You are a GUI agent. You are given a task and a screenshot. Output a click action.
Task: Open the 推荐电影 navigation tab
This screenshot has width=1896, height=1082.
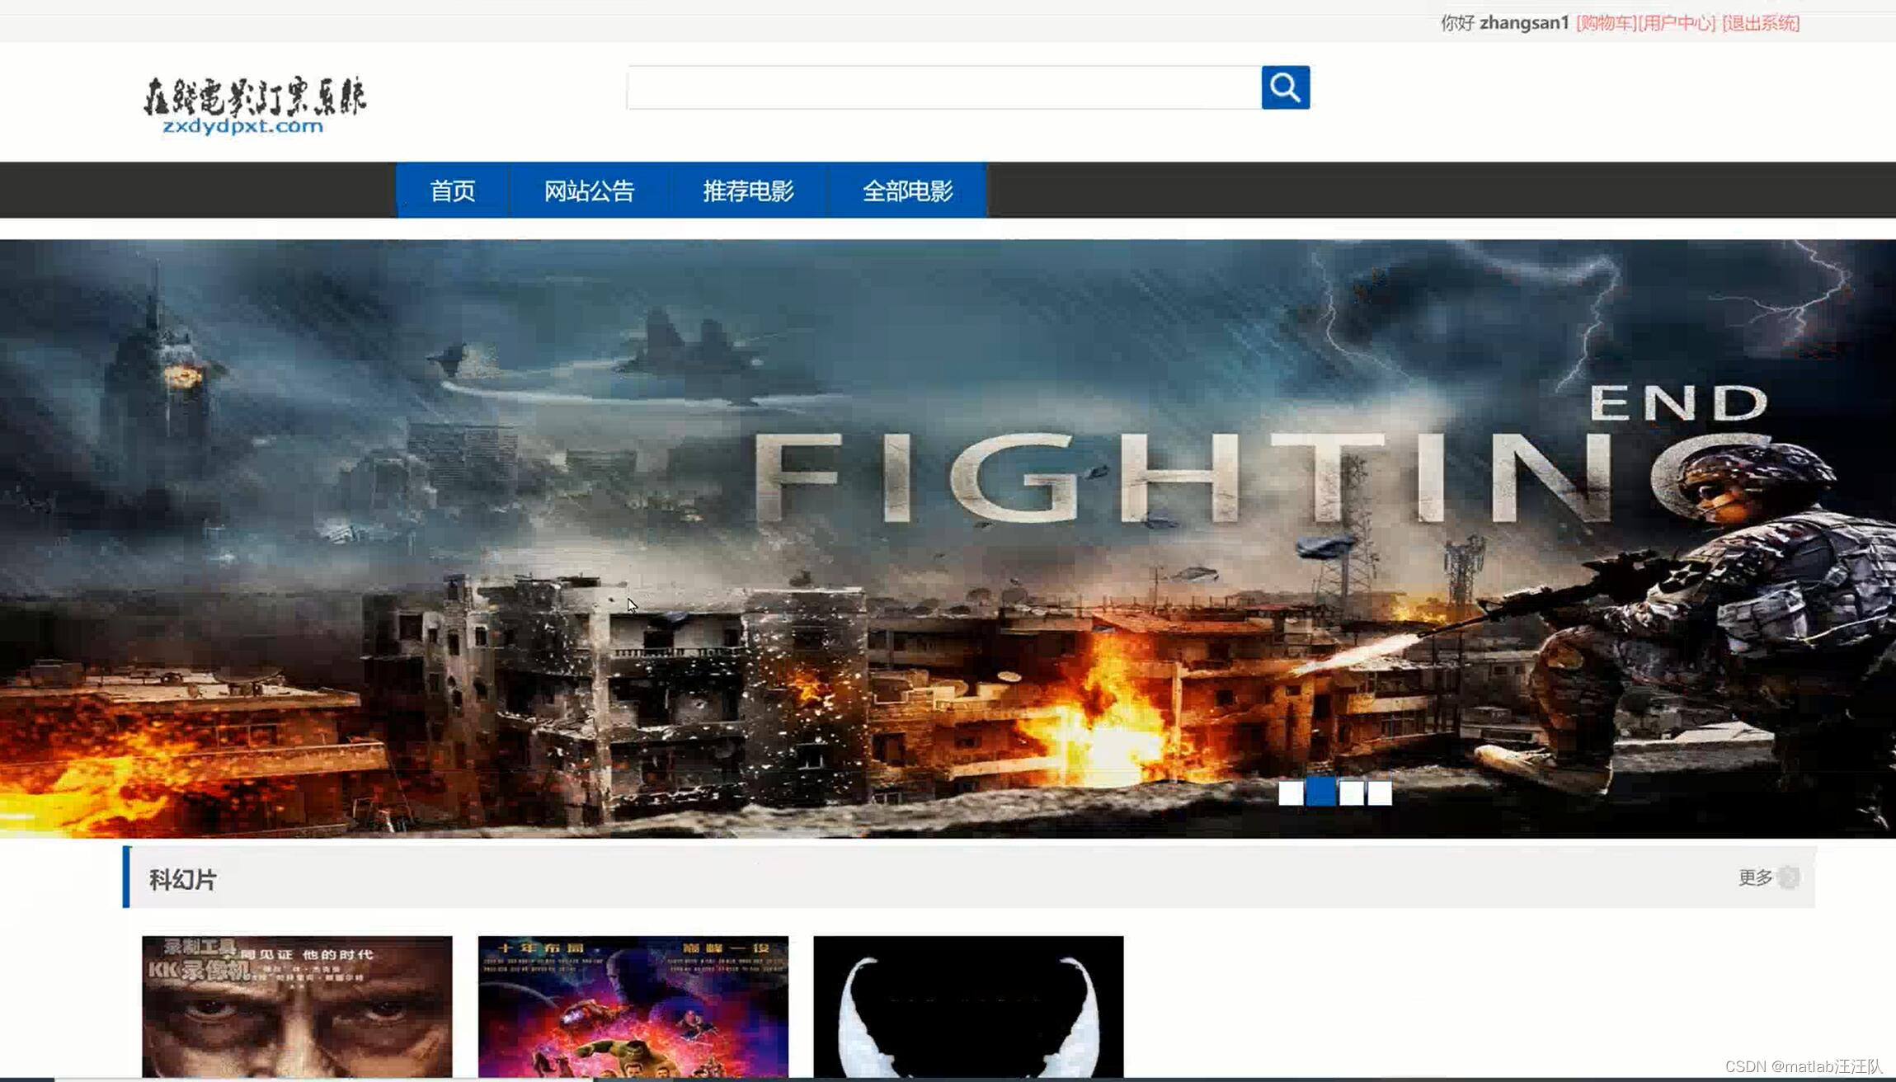point(748,191)
